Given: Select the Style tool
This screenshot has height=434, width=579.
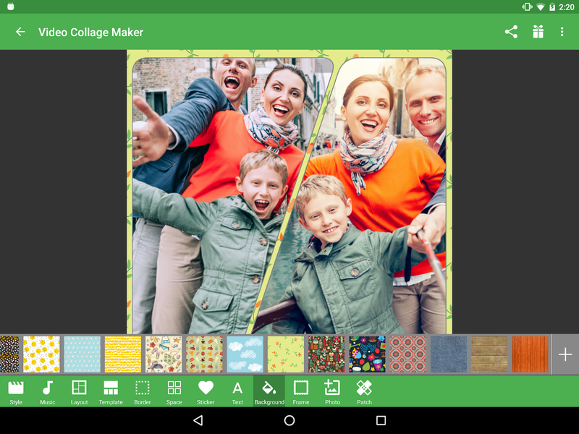Looking at the screenshot, I should pos(16,391).
